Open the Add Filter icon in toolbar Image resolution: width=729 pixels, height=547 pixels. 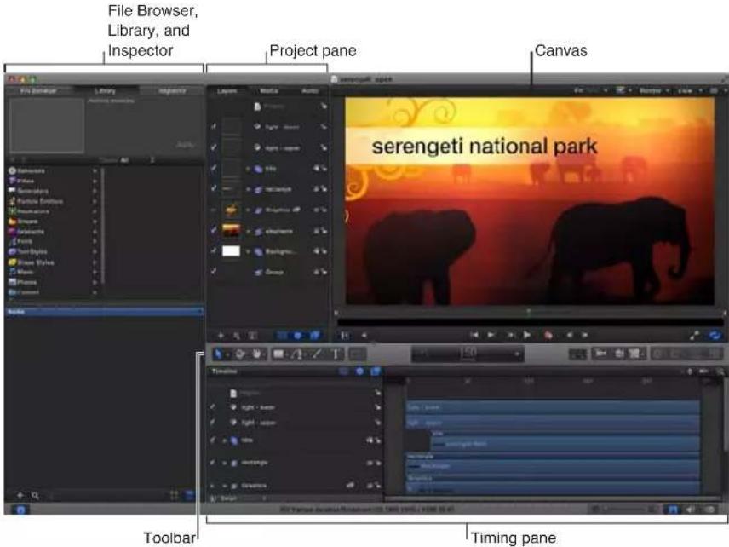[x=634, y=354]
